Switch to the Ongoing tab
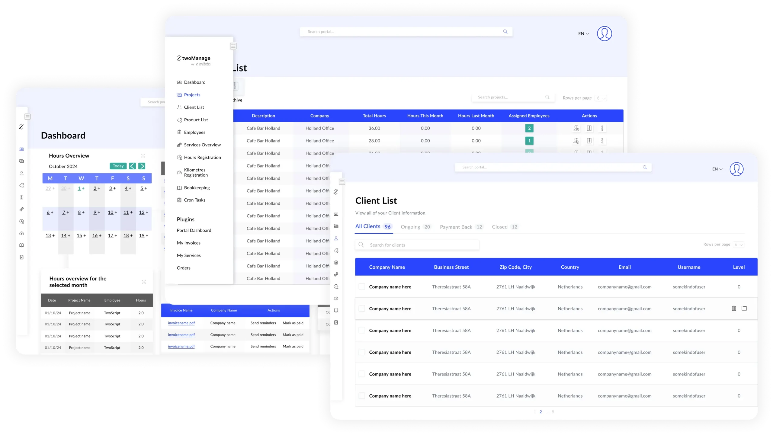This screenshot has width=773, height=435. (415, 227)
